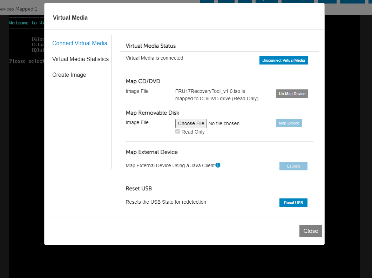Click the Welcome console banner text

(27, 22)
